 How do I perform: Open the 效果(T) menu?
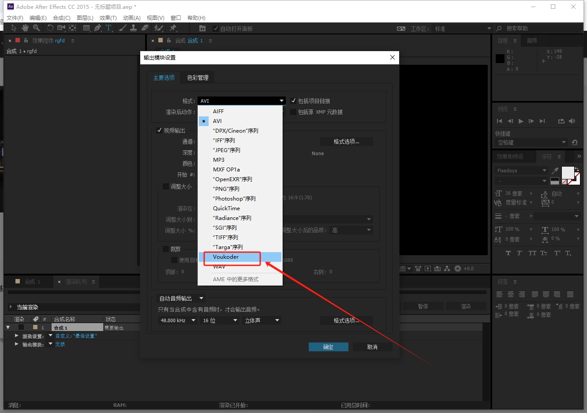[x=108, y=18]
